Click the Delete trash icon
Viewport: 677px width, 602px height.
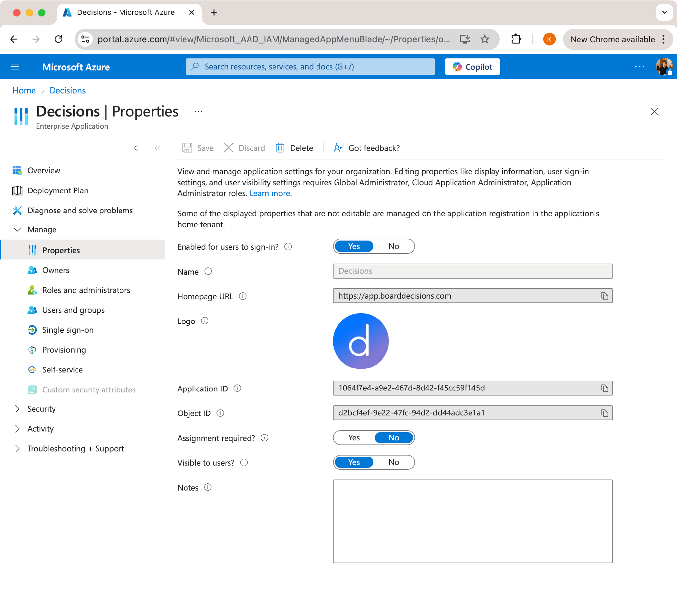point(280,148)
